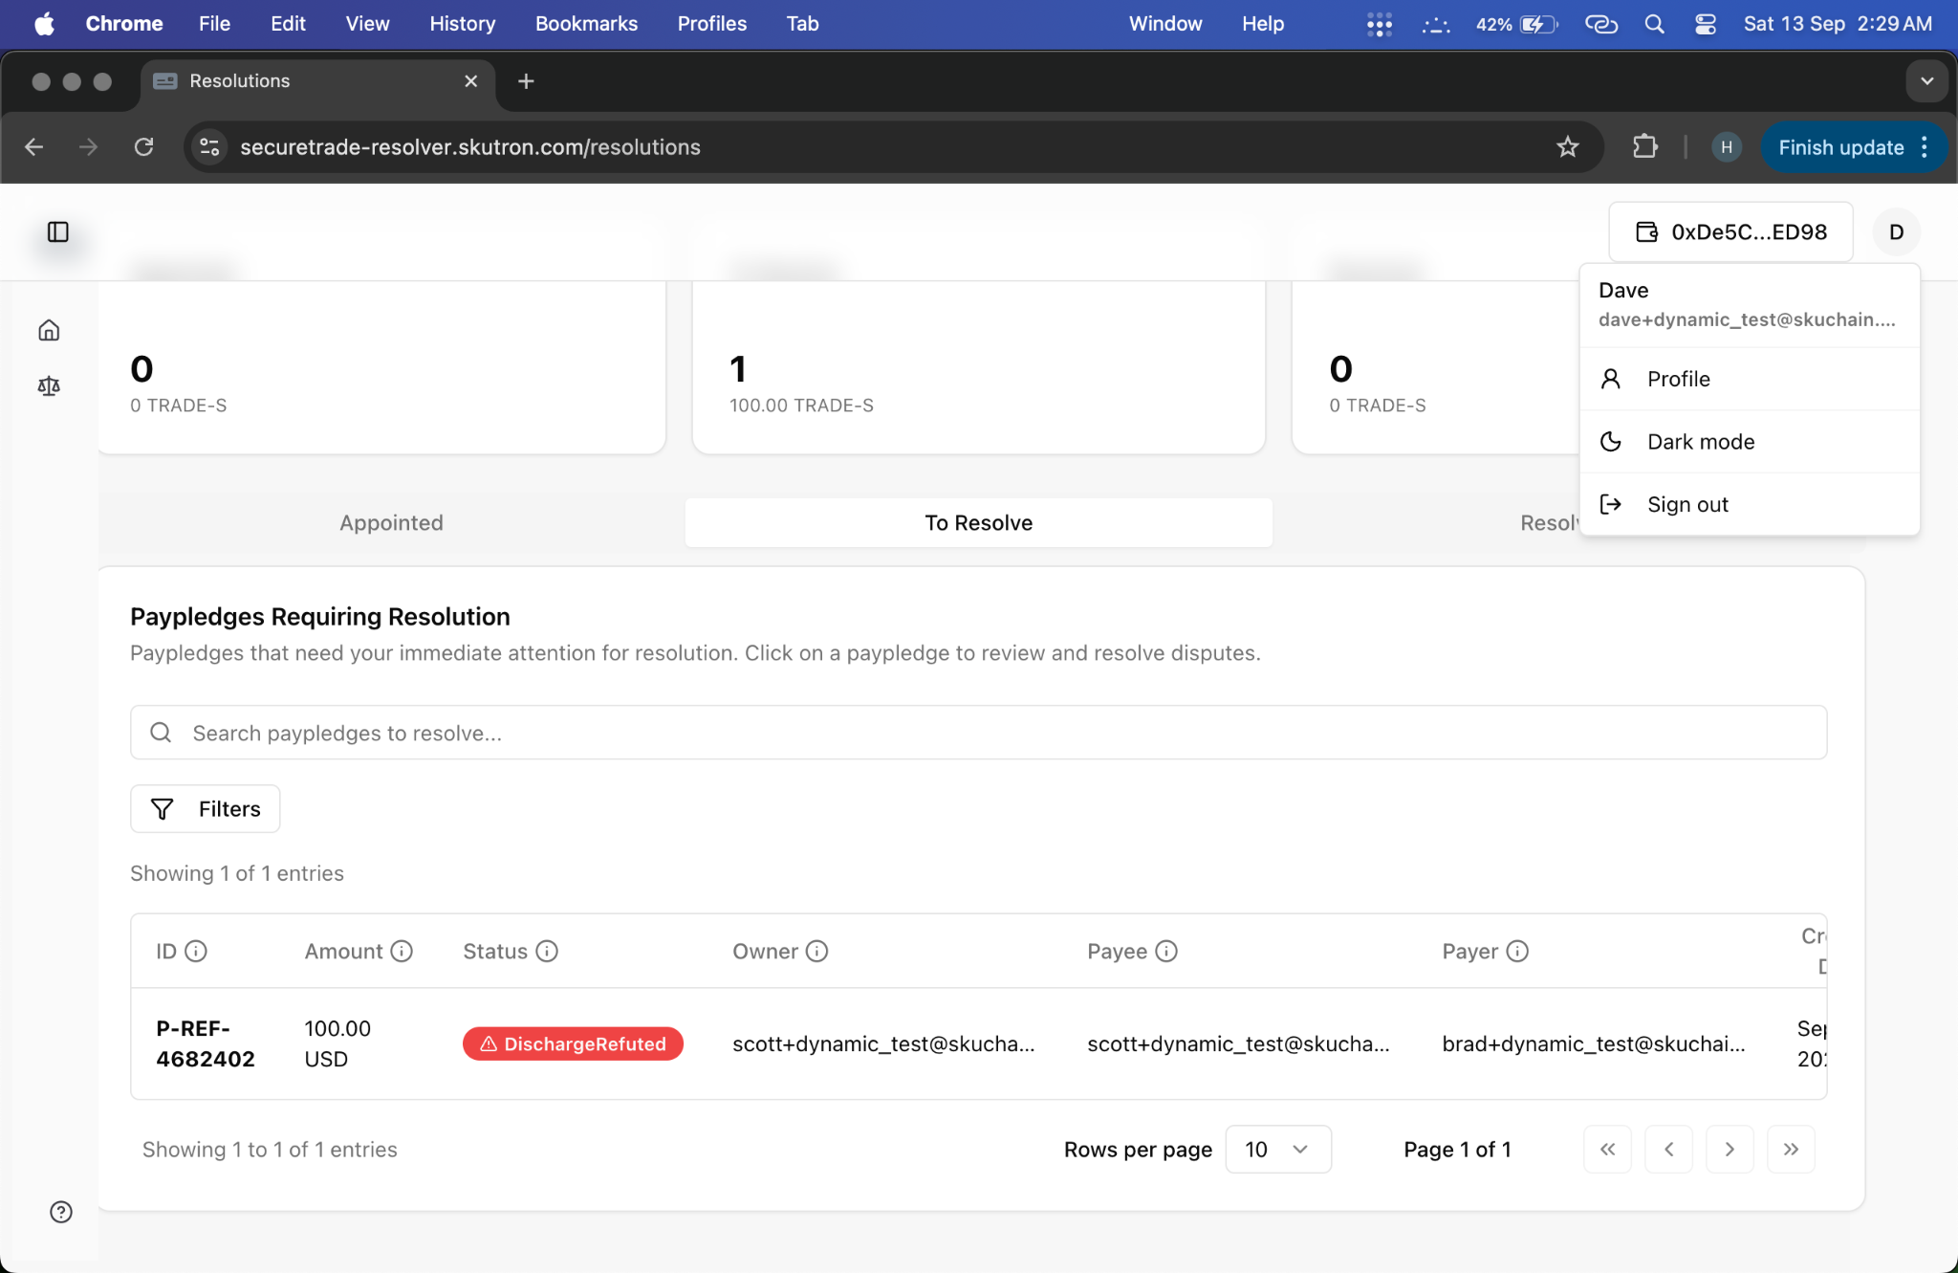The width and height of the screenshot is (1958, 1273).
Task: Open Profile from the user menu
Action: pos(1750,379)
